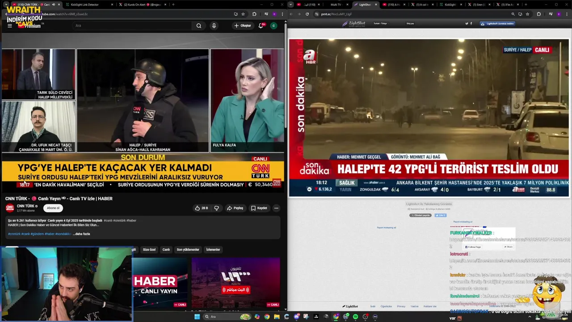Click the Abone ol subscribe button
The image size is (572, 322).
53,208
